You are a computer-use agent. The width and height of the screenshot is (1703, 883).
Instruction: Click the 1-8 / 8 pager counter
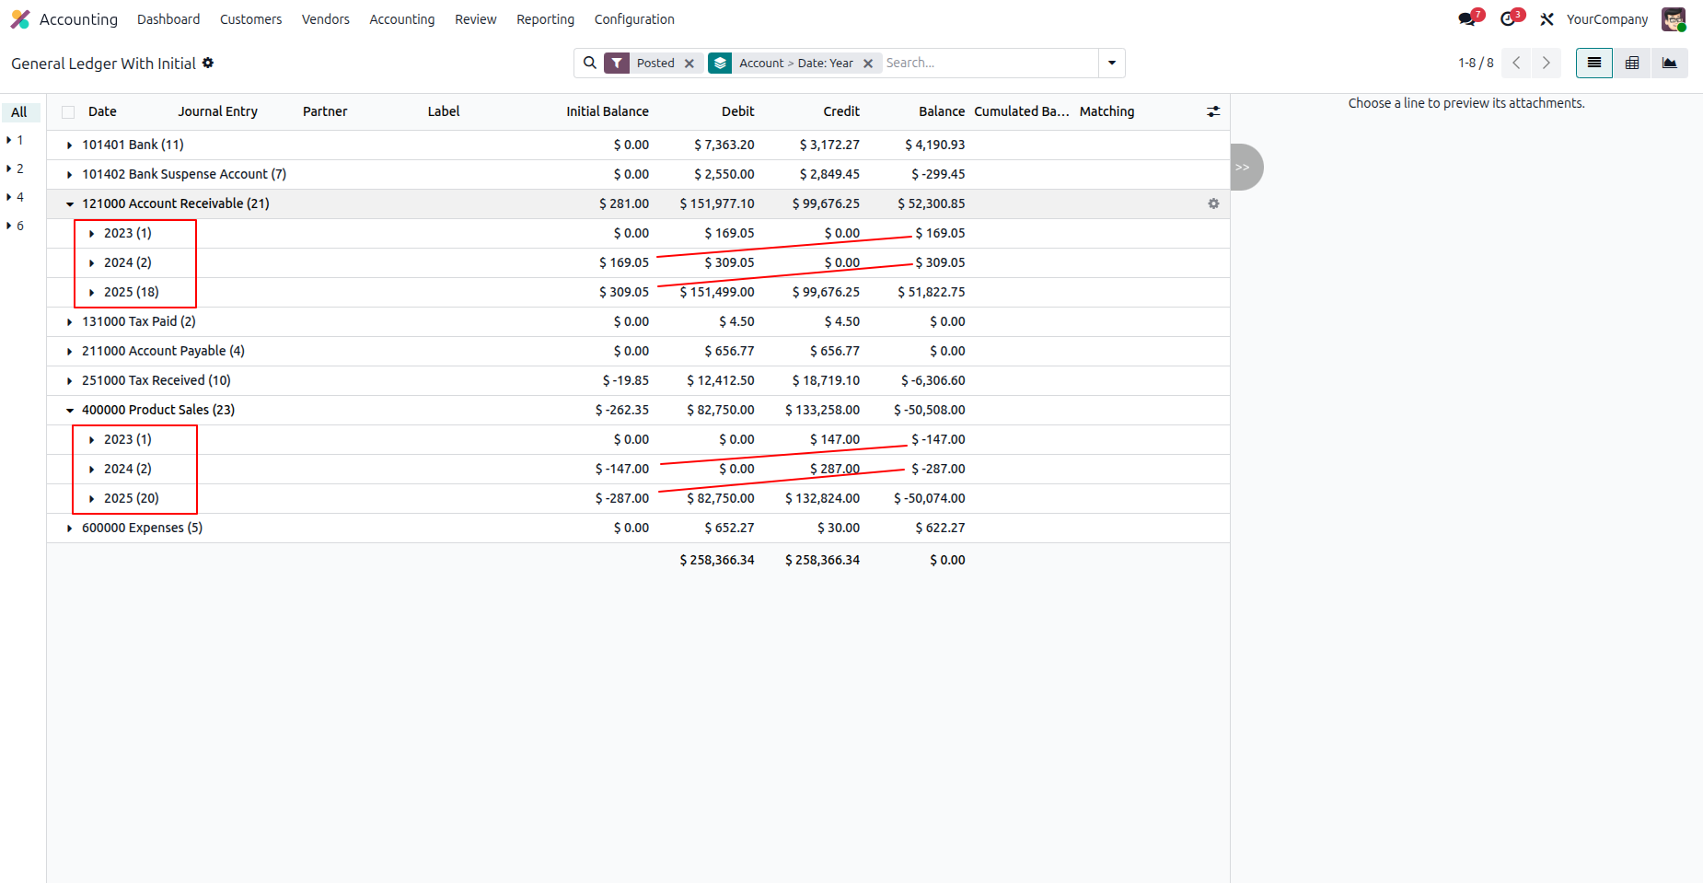[1476, 63]
